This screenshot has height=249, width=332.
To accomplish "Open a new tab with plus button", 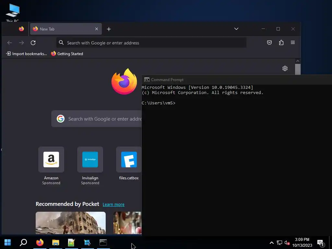I will pyautogui.click(x=109, y=29).
